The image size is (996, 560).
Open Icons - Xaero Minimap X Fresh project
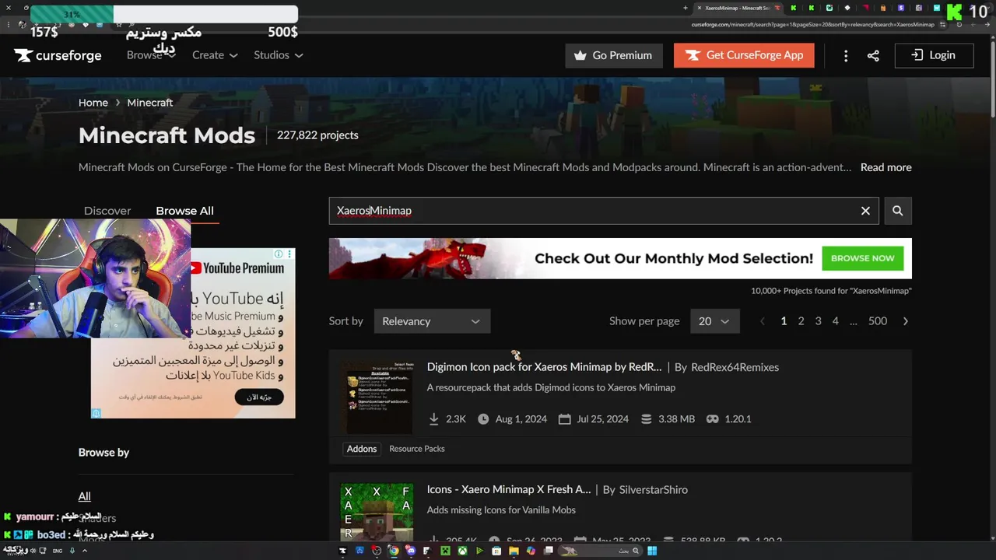pyautogui.click(x=509, y=490)
